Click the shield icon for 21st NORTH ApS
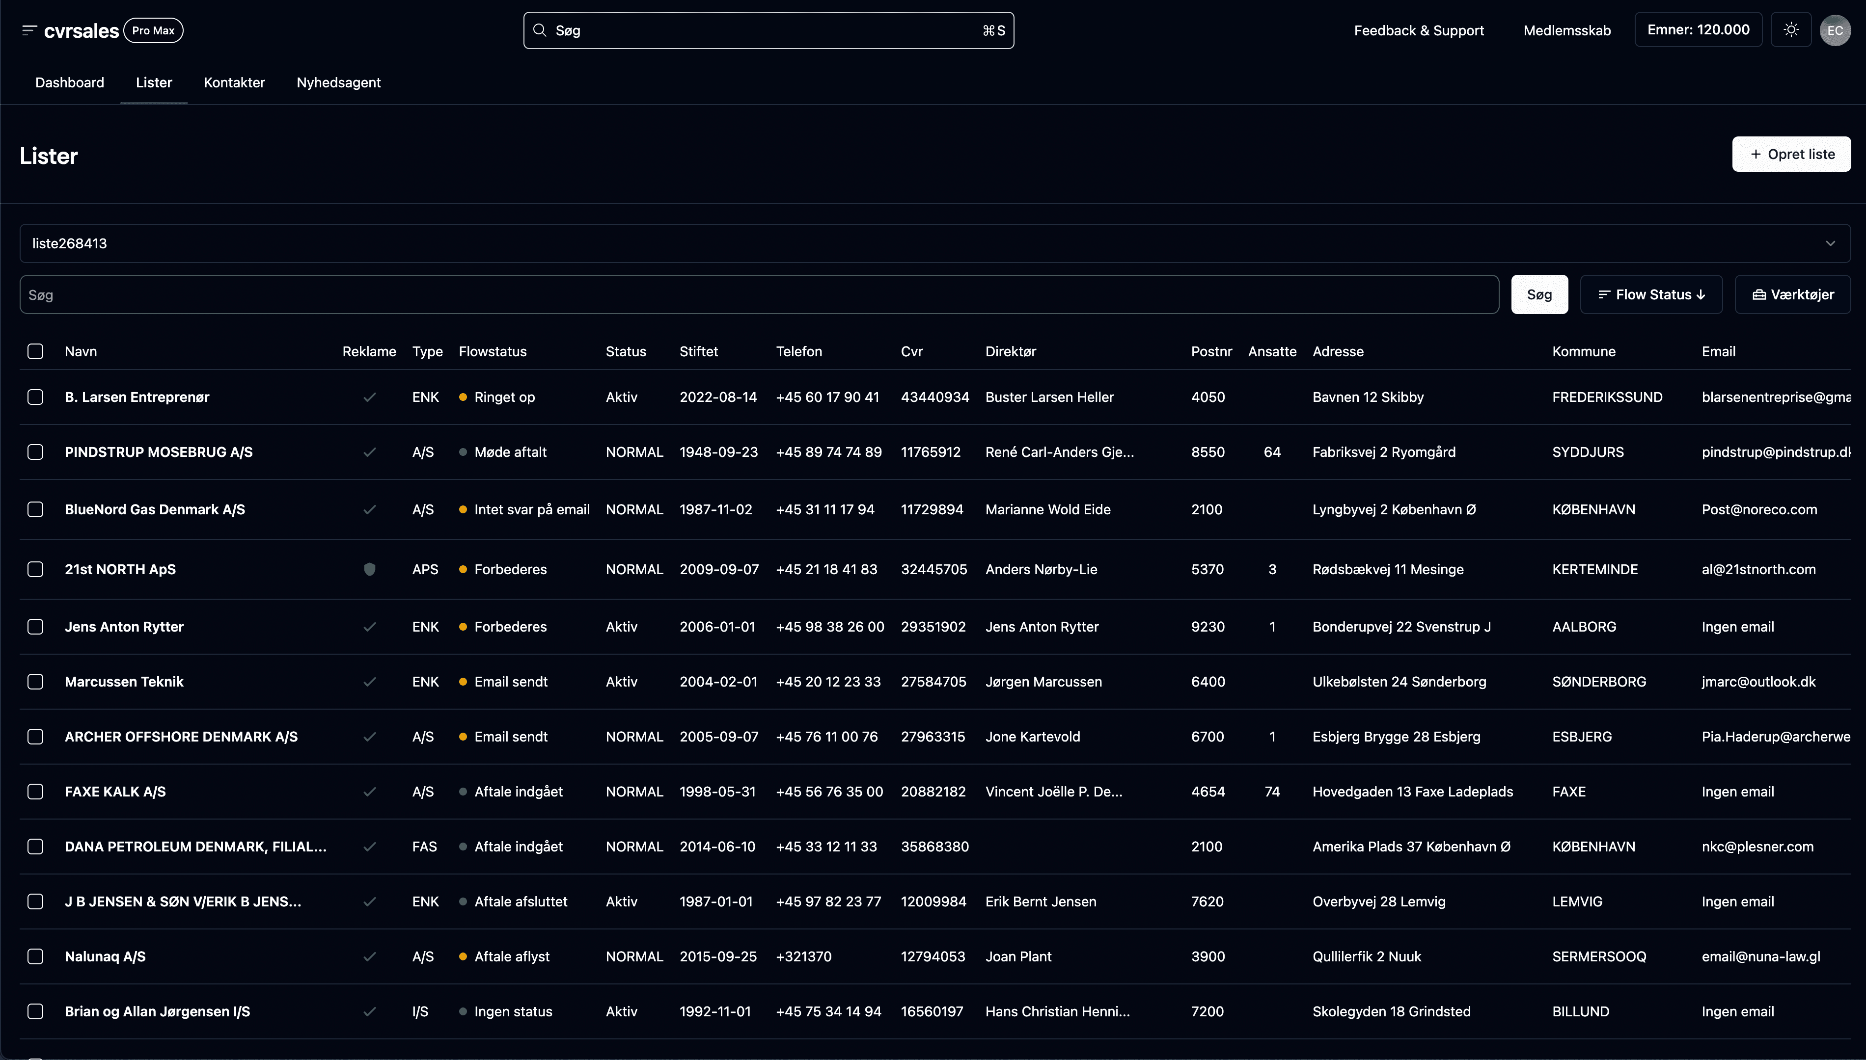 point(369,569)
